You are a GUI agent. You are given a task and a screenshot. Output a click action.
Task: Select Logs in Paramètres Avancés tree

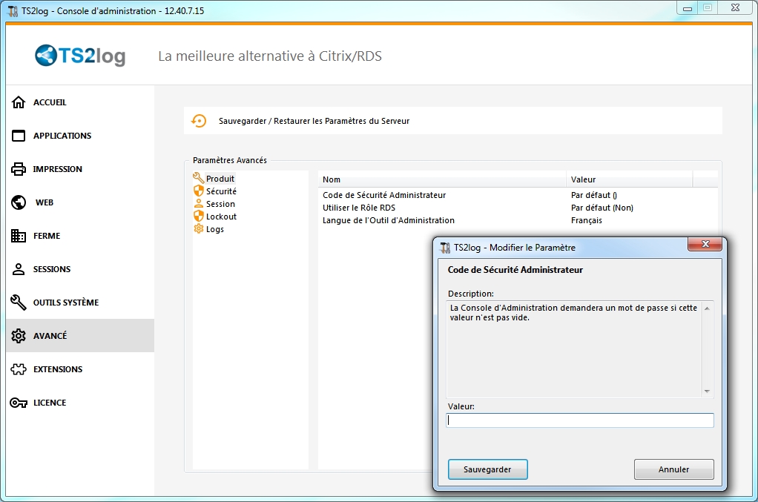point(214,229)
